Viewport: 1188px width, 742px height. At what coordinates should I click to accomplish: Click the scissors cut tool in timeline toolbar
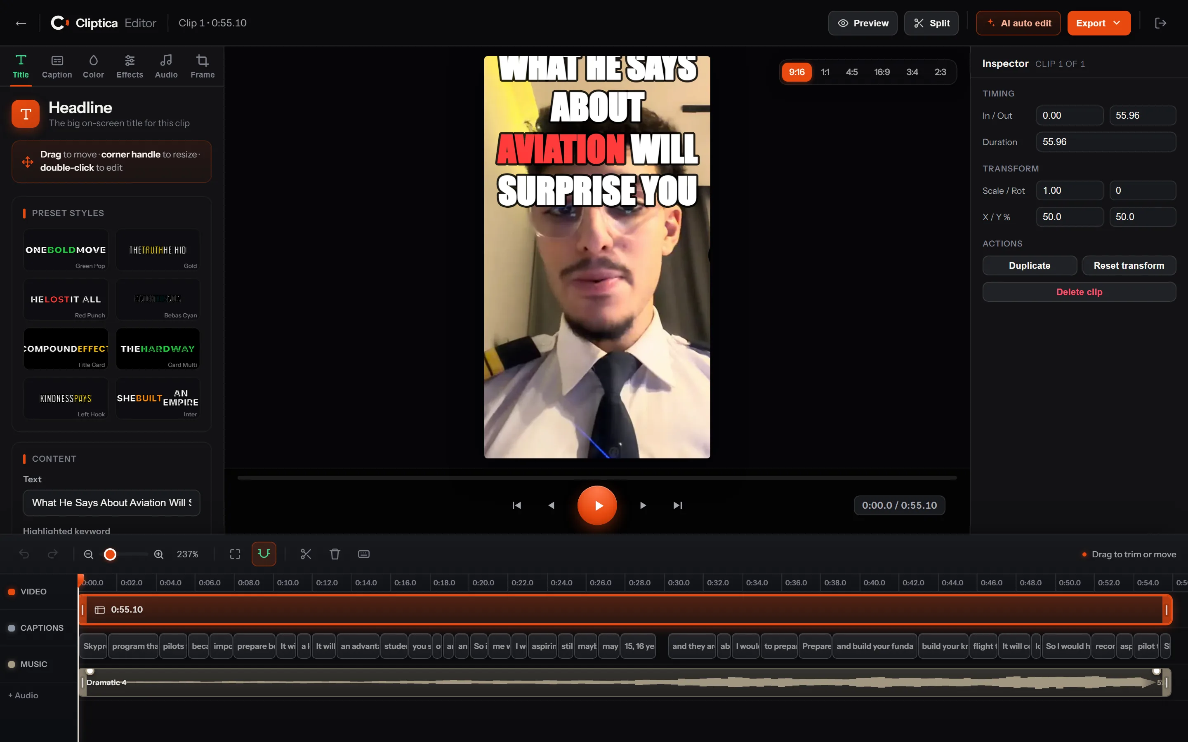[x=306, y=554]
